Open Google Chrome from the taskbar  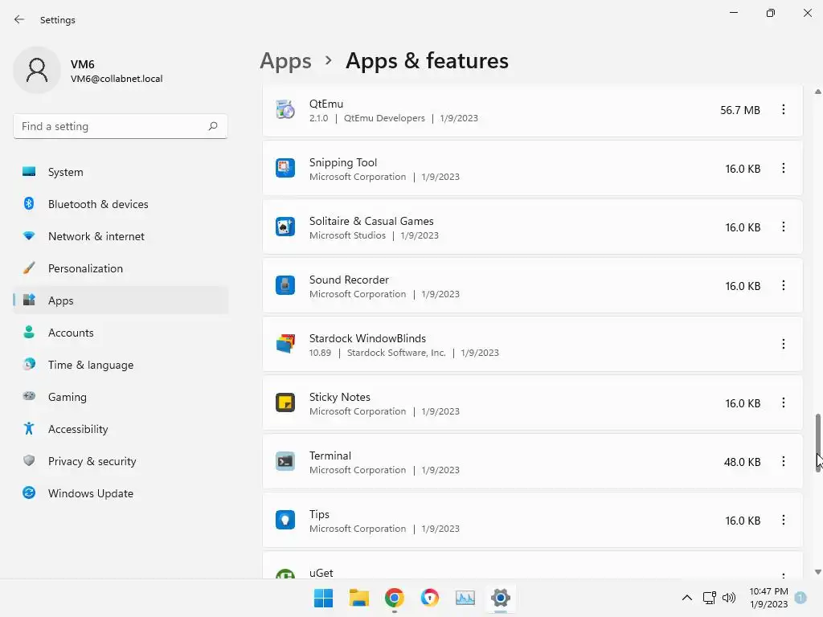click(x=394, y=598)
